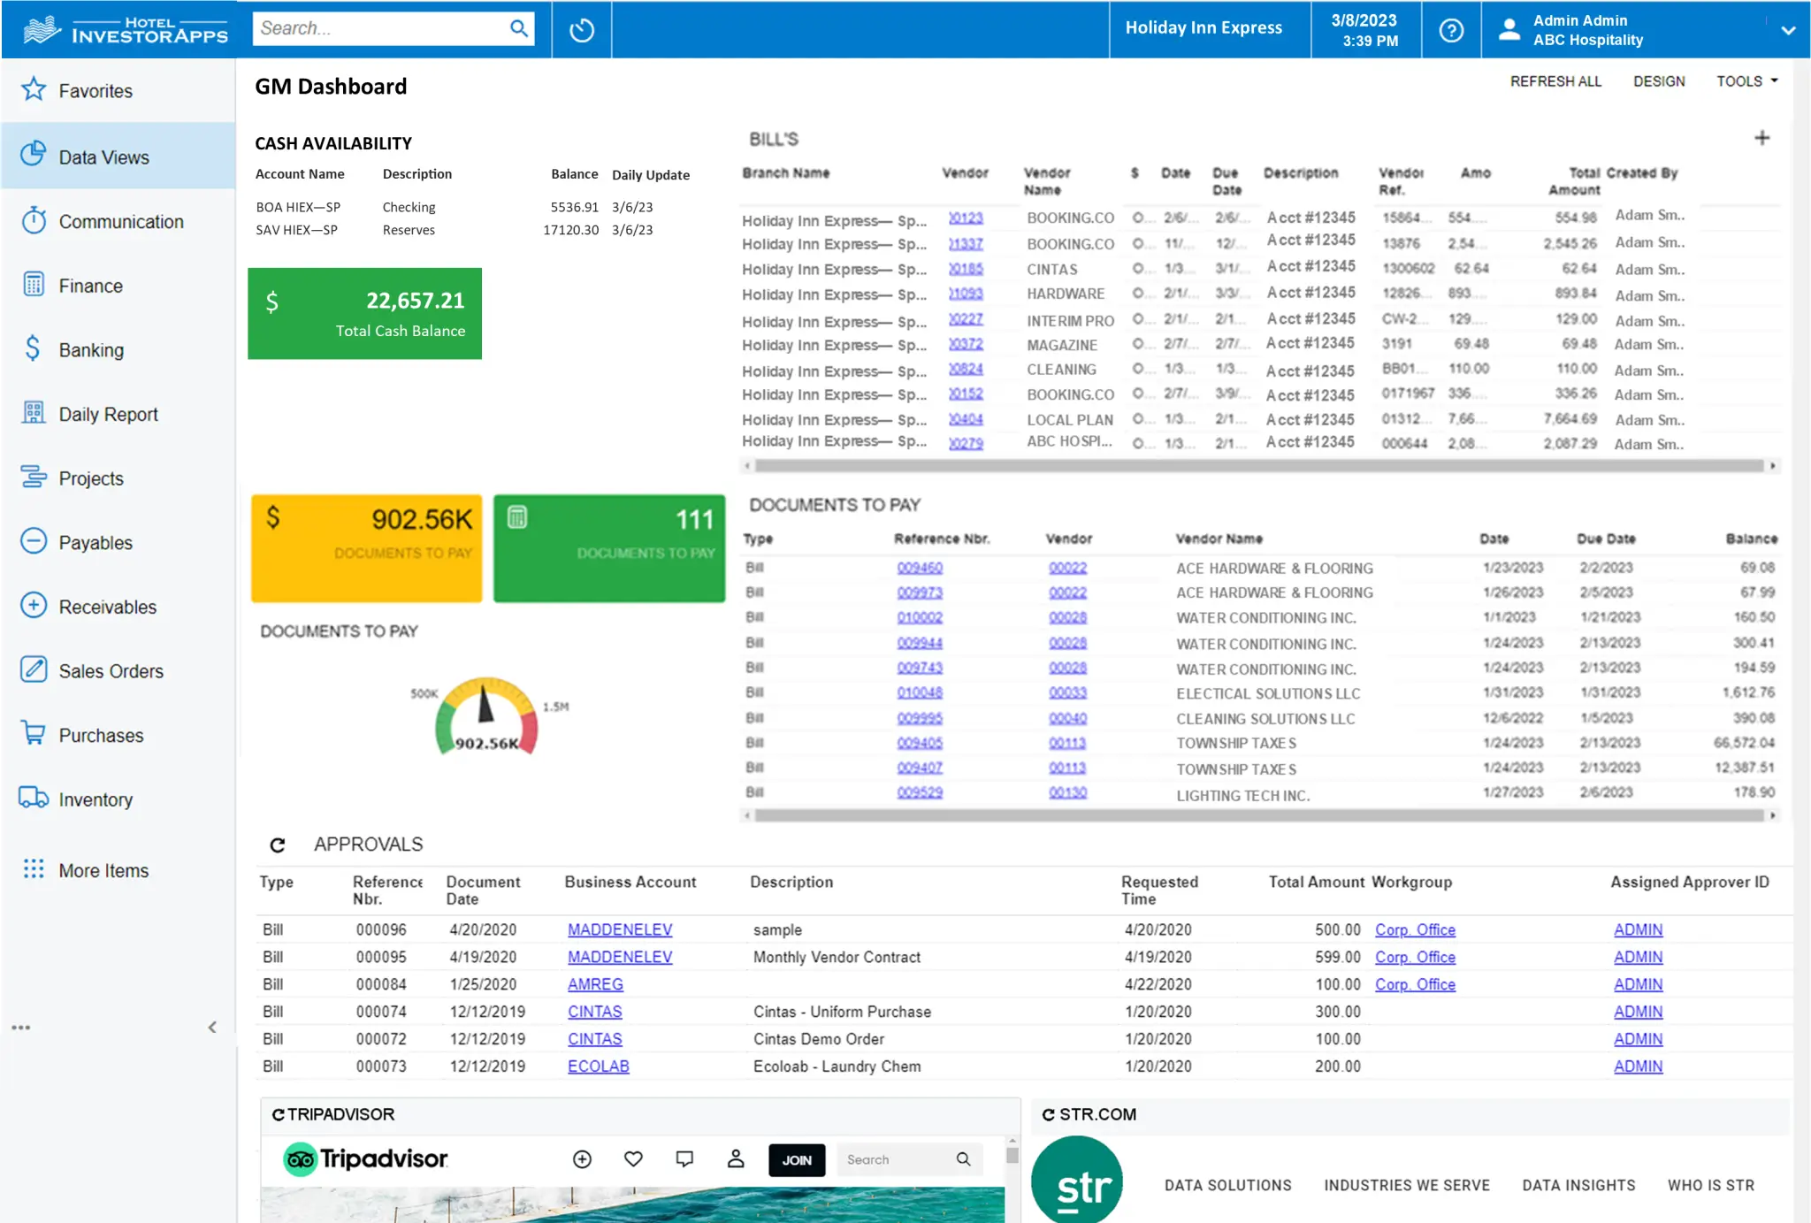
Task: Click Tripadvisor heart trips icon
Action: pos(633,1158)
